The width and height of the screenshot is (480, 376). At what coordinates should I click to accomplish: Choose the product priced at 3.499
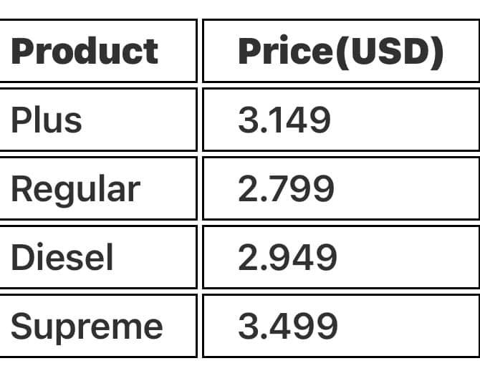coord(87,326)
